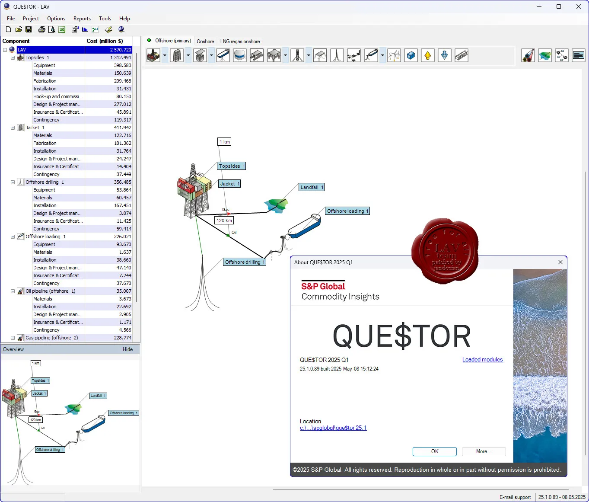
Task: Close the About QUE$TOR dialog
Action: coord(560,262)
